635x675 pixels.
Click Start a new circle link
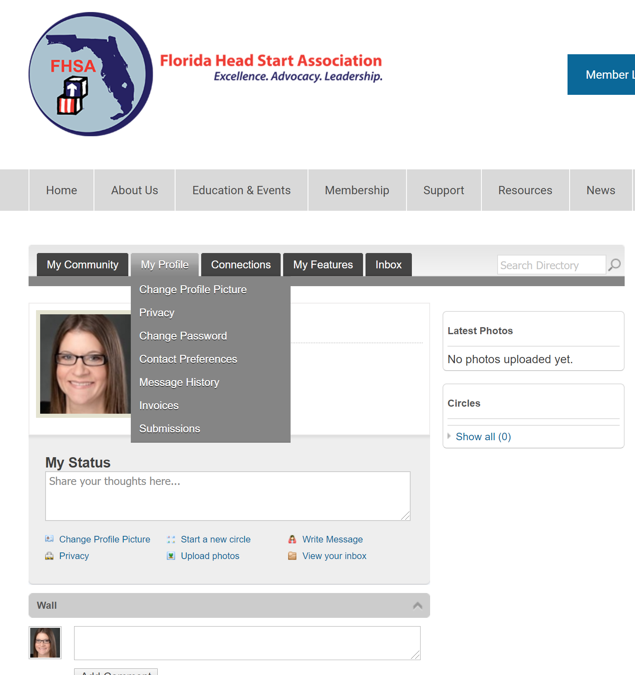[216, 539]
